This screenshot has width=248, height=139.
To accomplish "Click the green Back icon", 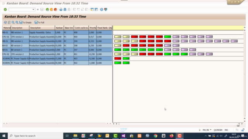I will click(x=47, y=9).
